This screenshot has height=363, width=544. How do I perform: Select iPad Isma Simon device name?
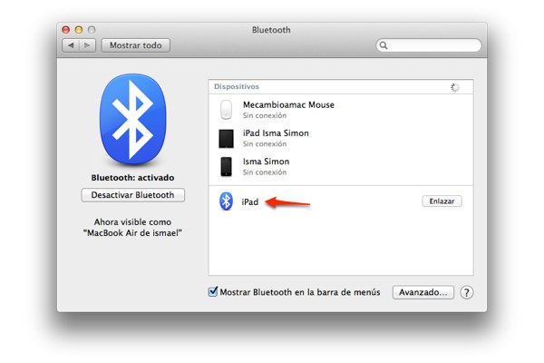pyautogui.click(x=276, y=133)
